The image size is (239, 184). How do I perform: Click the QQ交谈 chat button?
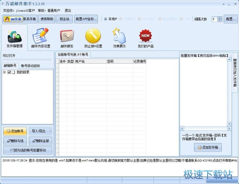pyautogui.click(x=13, y=19)
